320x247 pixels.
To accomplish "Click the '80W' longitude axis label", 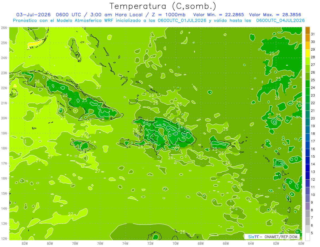I will click(x=50, y=243).
